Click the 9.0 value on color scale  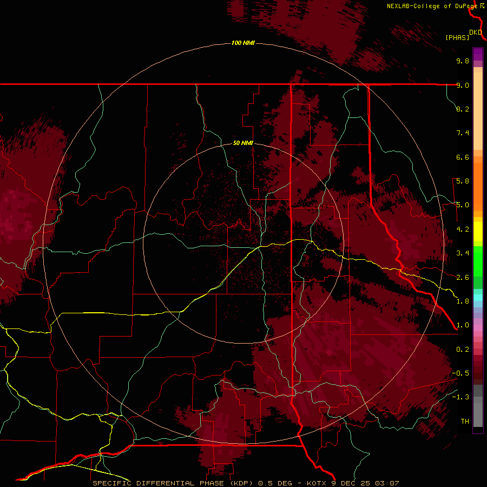(463, 85)
